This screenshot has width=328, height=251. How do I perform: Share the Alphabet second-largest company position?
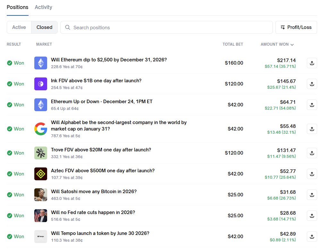coord(312,129)
